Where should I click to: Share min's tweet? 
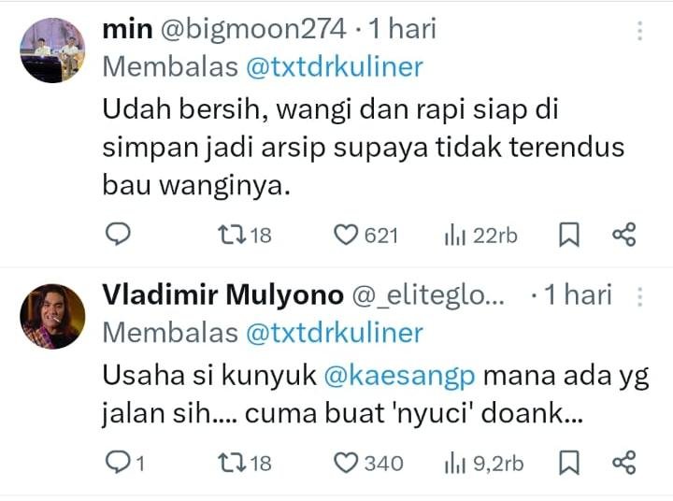[623, 235]
